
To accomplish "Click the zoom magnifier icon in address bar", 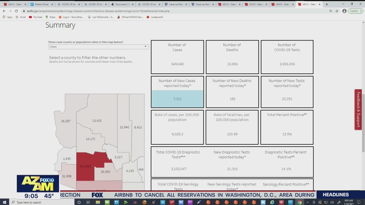I will (330, 11).
